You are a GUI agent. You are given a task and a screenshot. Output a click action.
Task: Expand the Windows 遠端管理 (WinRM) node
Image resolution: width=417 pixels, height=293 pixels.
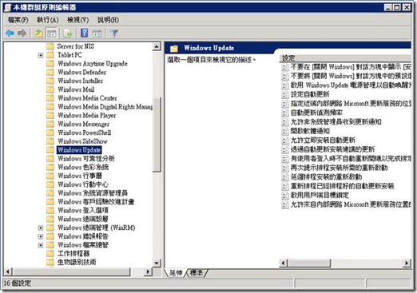click(41, 228)
